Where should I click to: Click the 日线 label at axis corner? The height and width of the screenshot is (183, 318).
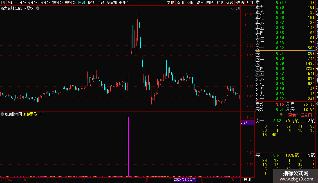pyautogui.click(x=247, y=180)
